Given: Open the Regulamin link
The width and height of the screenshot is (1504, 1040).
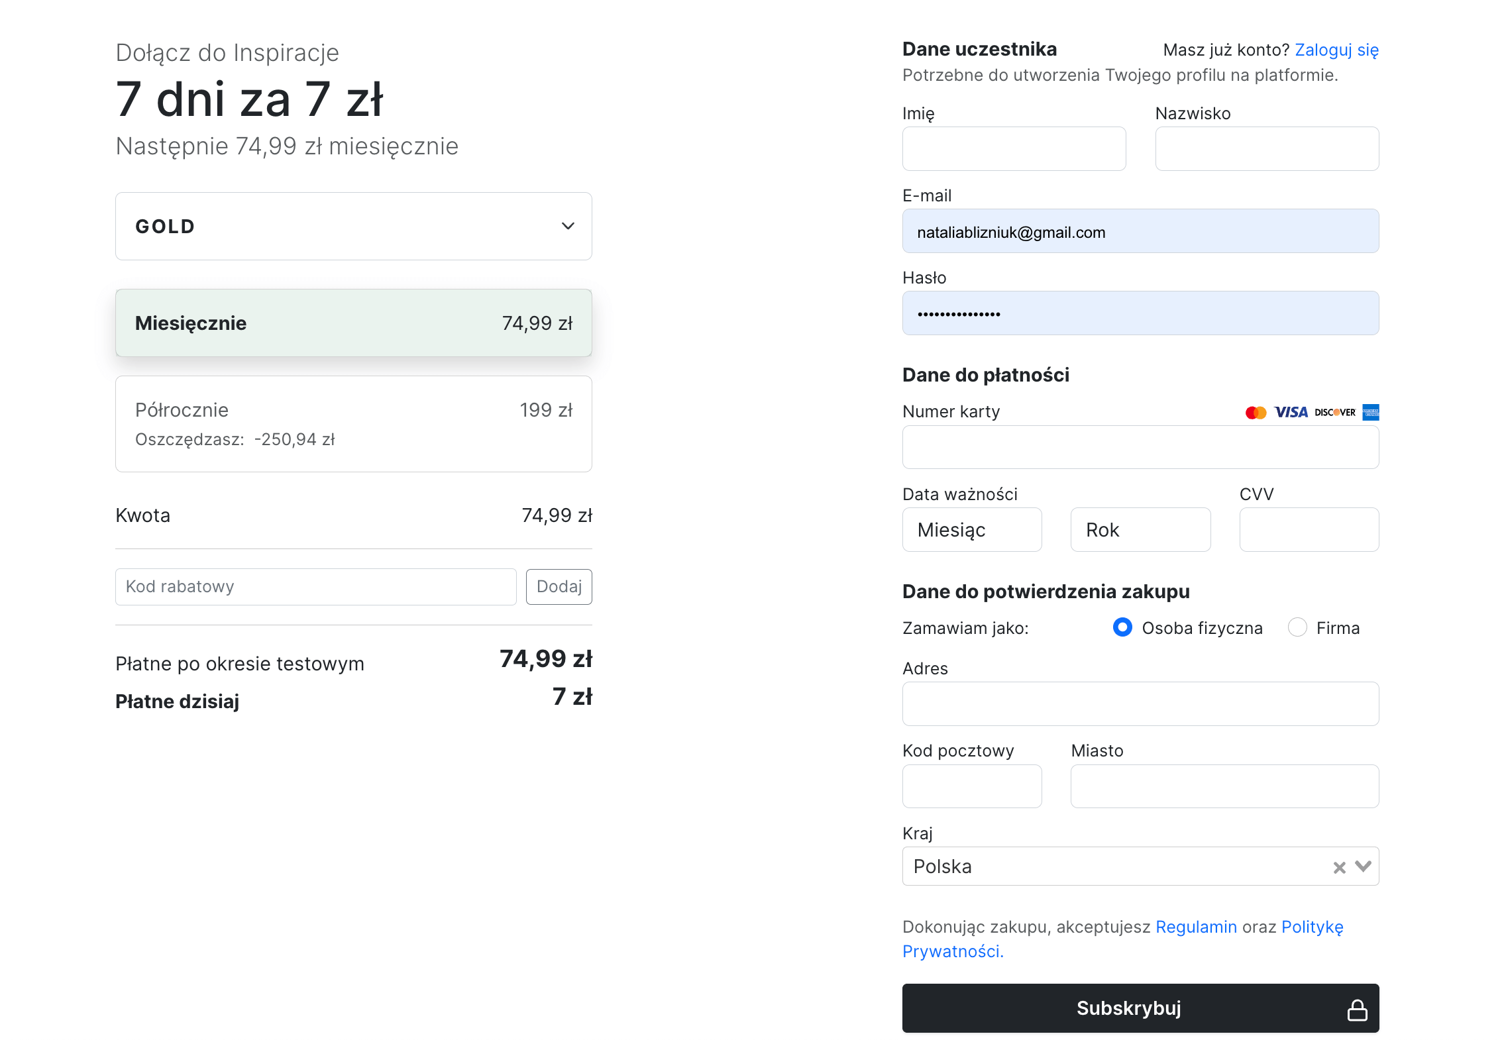Looking at the screenshot, I should 1196,927.
